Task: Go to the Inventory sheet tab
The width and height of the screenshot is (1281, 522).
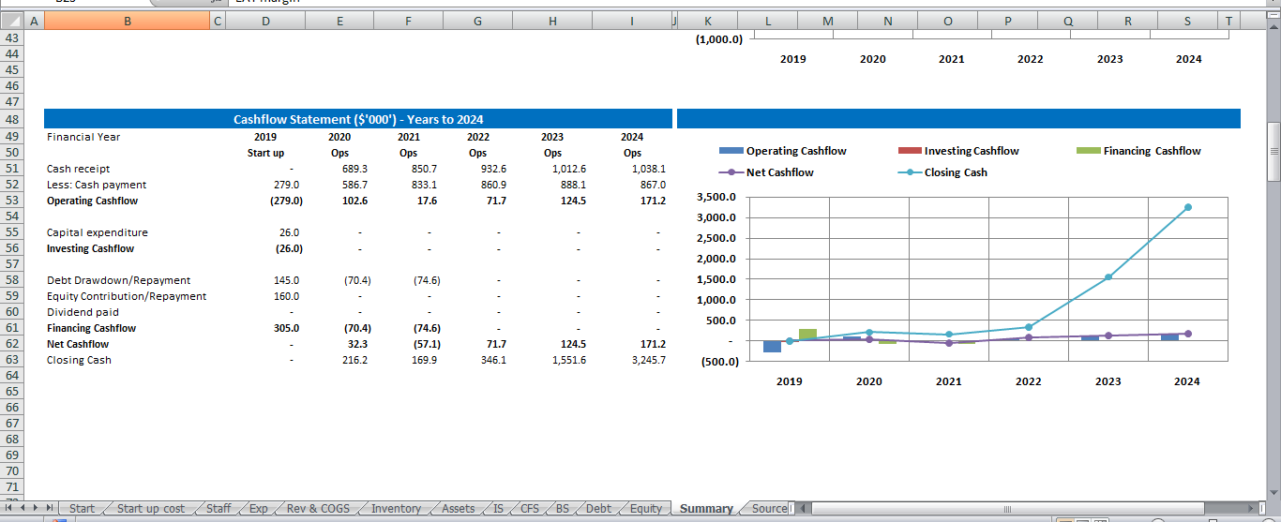Action: (396, 509)
